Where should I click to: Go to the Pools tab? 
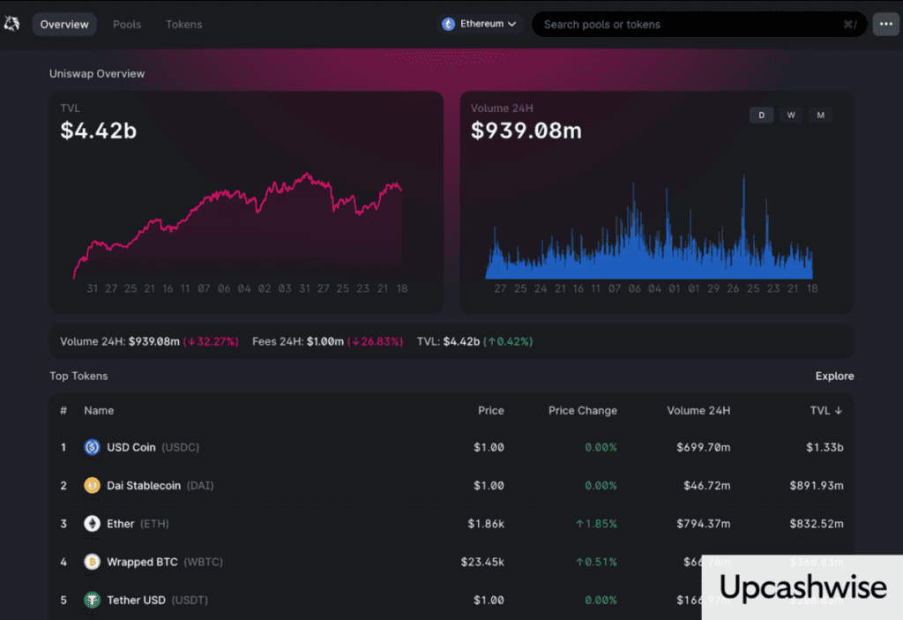pos(127,24)
